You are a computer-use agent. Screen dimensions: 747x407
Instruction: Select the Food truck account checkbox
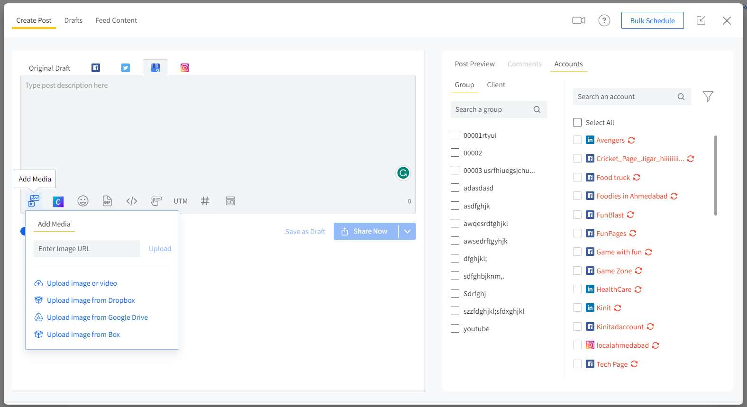click(577, 177)
